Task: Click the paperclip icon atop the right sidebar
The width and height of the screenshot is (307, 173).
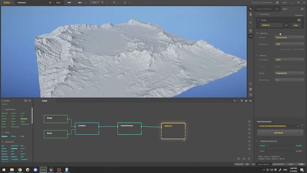Action: tap(250, 9)
